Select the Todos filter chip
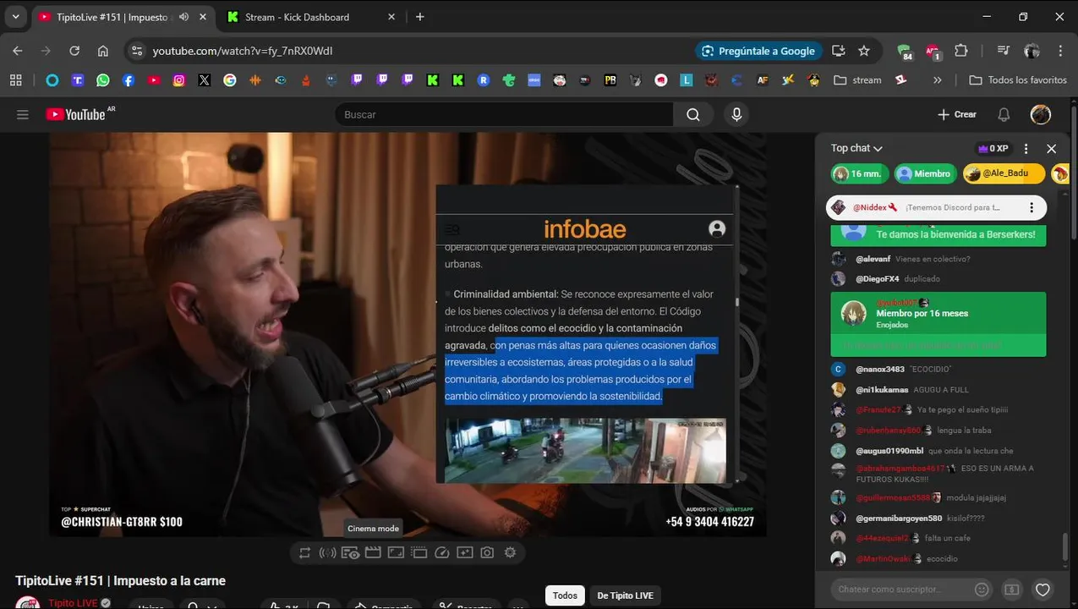Viewport: 1078px width, 609px height. [x=565, y=595]
